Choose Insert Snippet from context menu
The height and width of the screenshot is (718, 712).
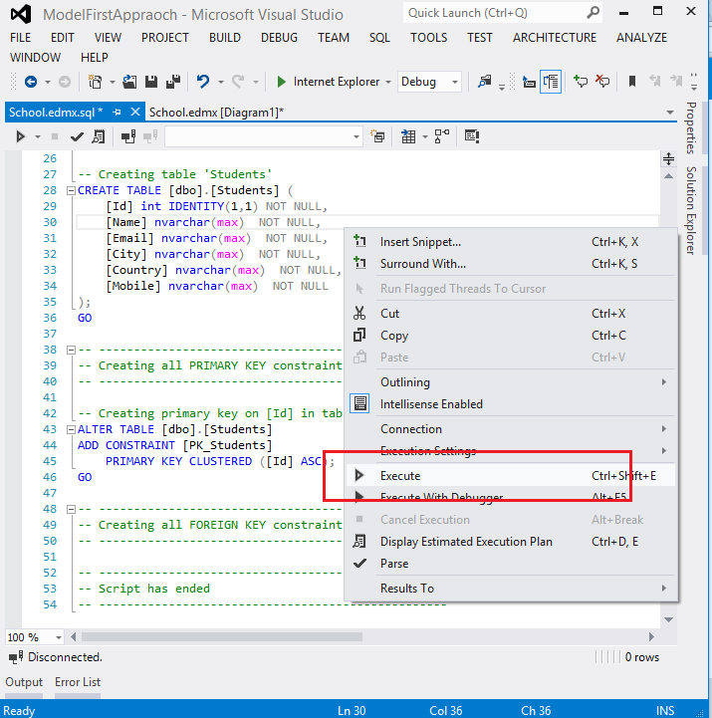(512, 241)
